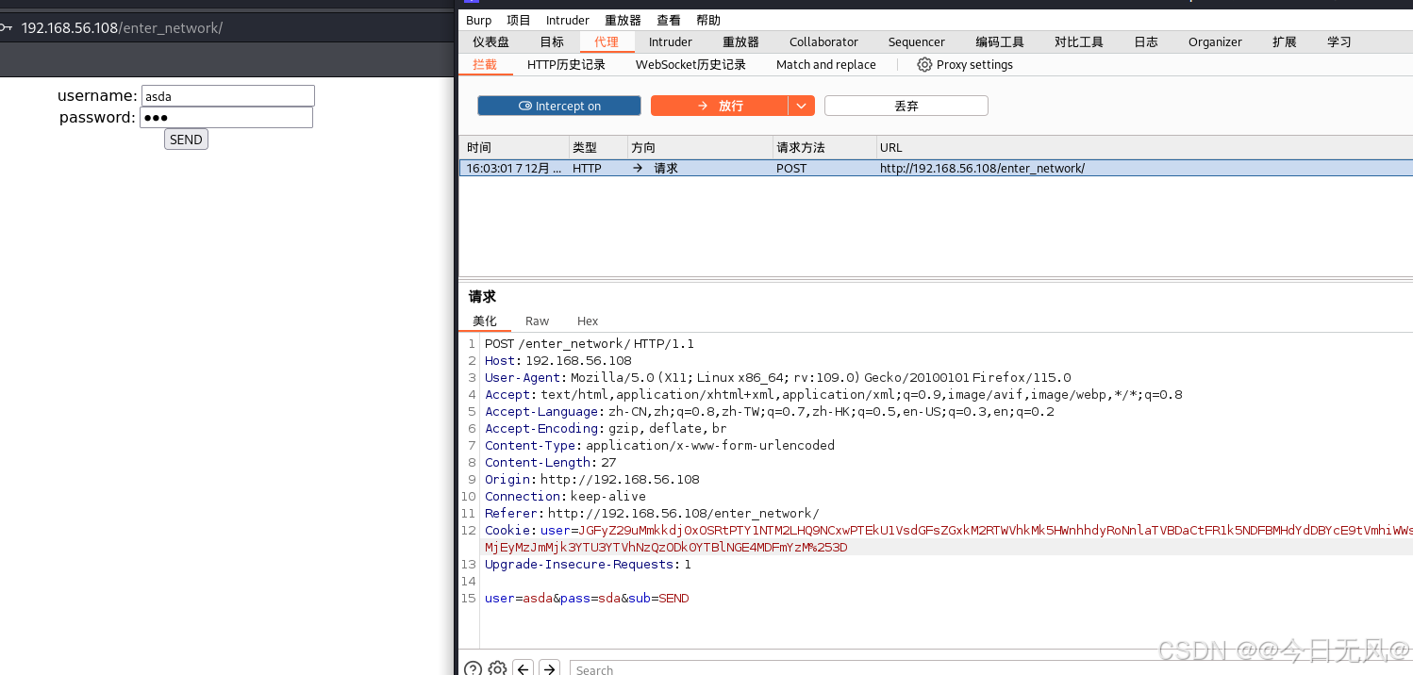Select the intercepted POST request row
The height and width of the screenshot is (675, 1413).
tap(936, 169)
